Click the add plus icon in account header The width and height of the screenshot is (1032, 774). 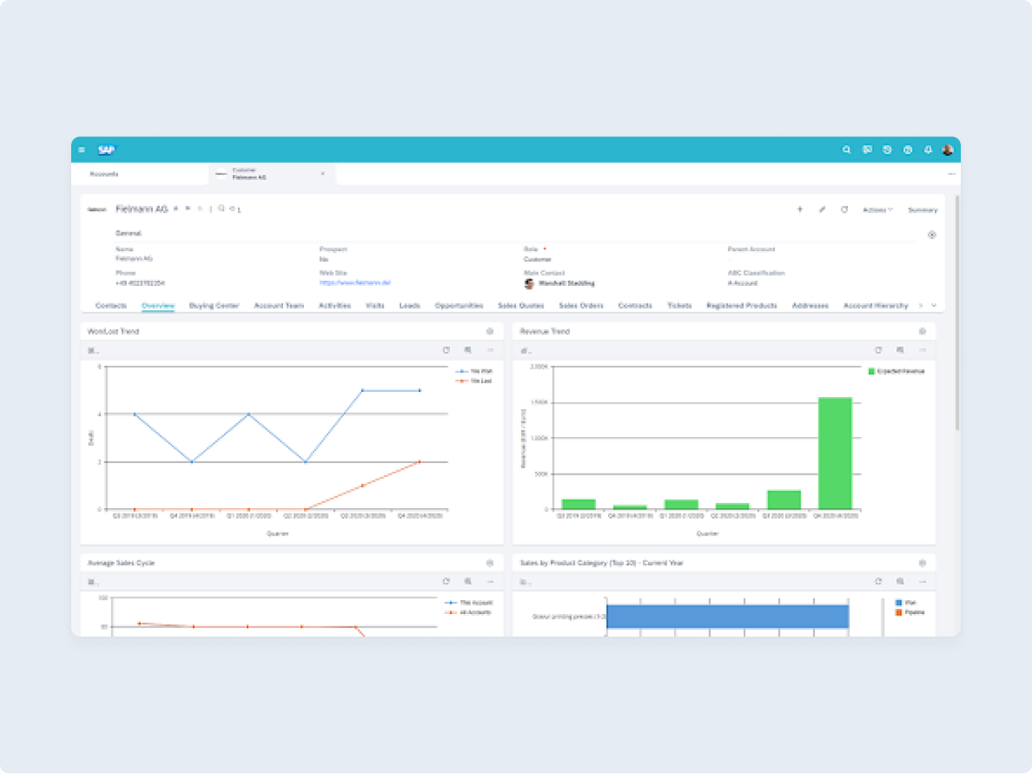800,210
